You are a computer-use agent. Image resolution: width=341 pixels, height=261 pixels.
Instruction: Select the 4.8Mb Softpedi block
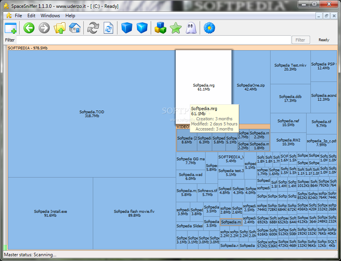point(225,191)
